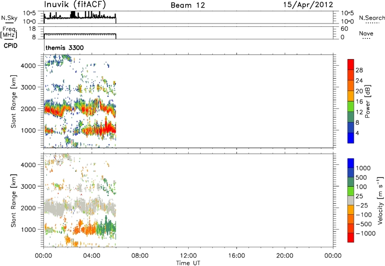Viewport: 385px width, 266px height.
Task: Click the power panel 'Slant Range [km]' title
Action: [13, 102]
